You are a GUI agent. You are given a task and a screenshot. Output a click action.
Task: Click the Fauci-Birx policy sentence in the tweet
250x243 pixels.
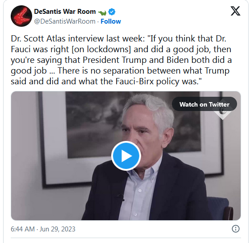click(106, 81)
